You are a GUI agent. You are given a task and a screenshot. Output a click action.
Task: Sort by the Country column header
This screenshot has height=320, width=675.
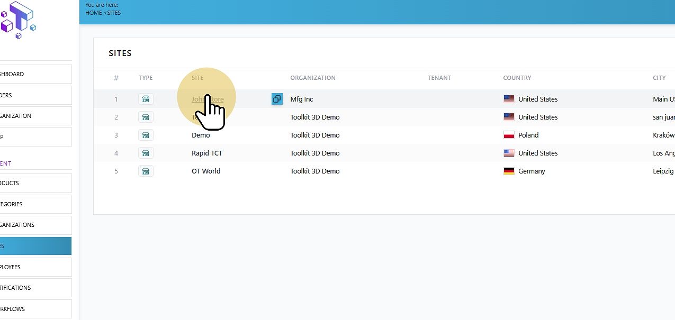[517, 78]
